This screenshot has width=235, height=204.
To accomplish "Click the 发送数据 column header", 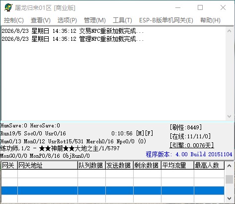I will (119, 165).
